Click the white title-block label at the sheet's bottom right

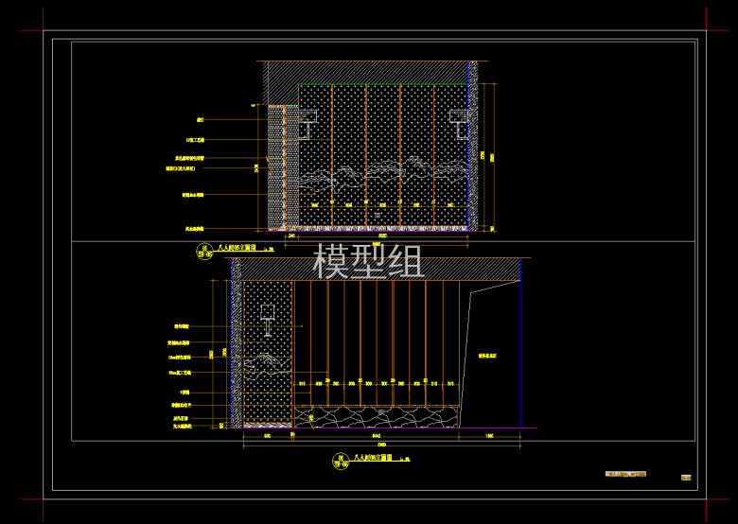click(625, 474)
